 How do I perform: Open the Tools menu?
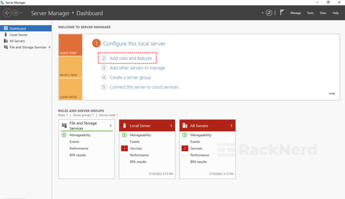[310, 13]
